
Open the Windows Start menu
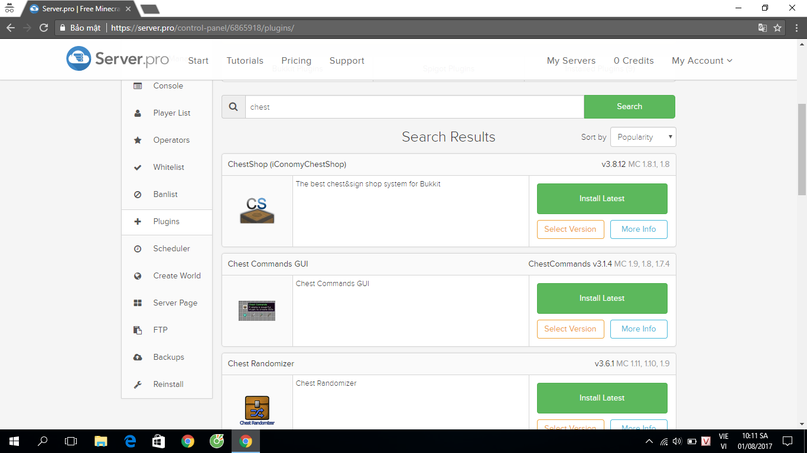pos(14,441)
